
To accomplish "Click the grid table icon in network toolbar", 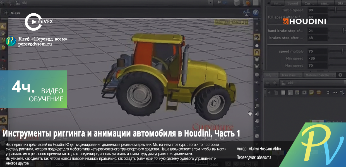I will click(x=297, y=92).
